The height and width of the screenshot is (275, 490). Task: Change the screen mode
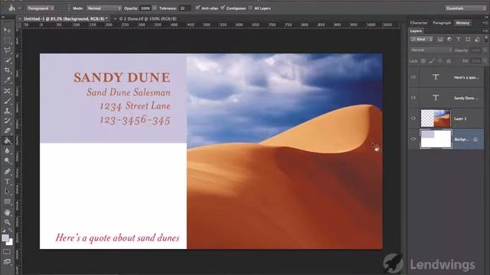(x=7, y=261)
